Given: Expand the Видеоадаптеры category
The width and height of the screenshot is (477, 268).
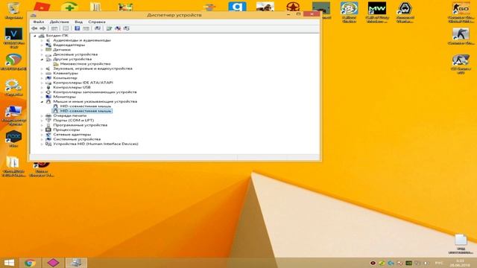Looking at the screenshot, I should (42, 45).
